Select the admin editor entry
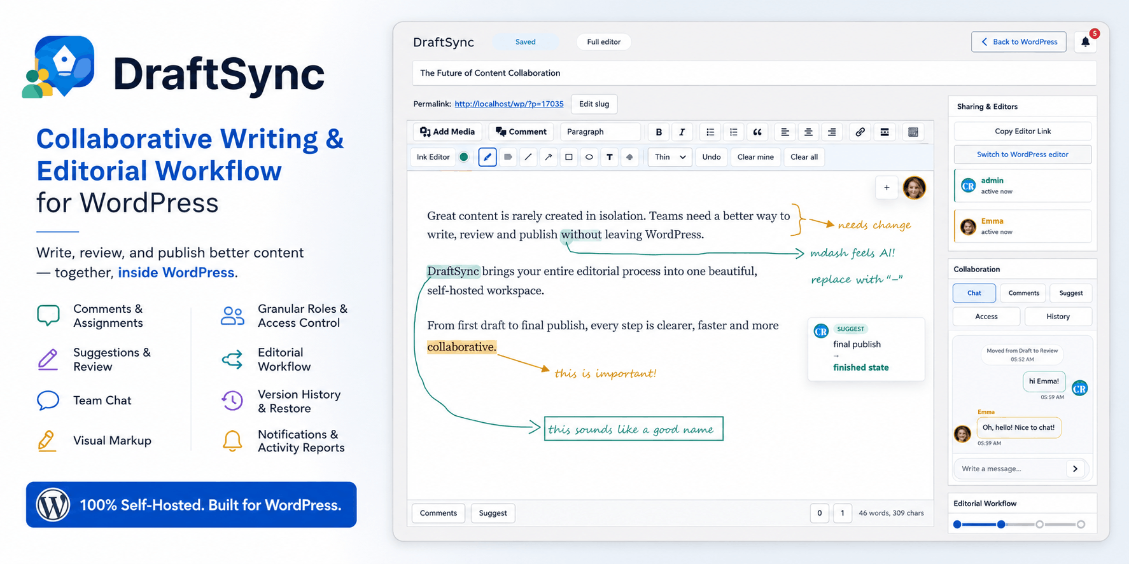1129x564 pixels. pos(1023,186)
